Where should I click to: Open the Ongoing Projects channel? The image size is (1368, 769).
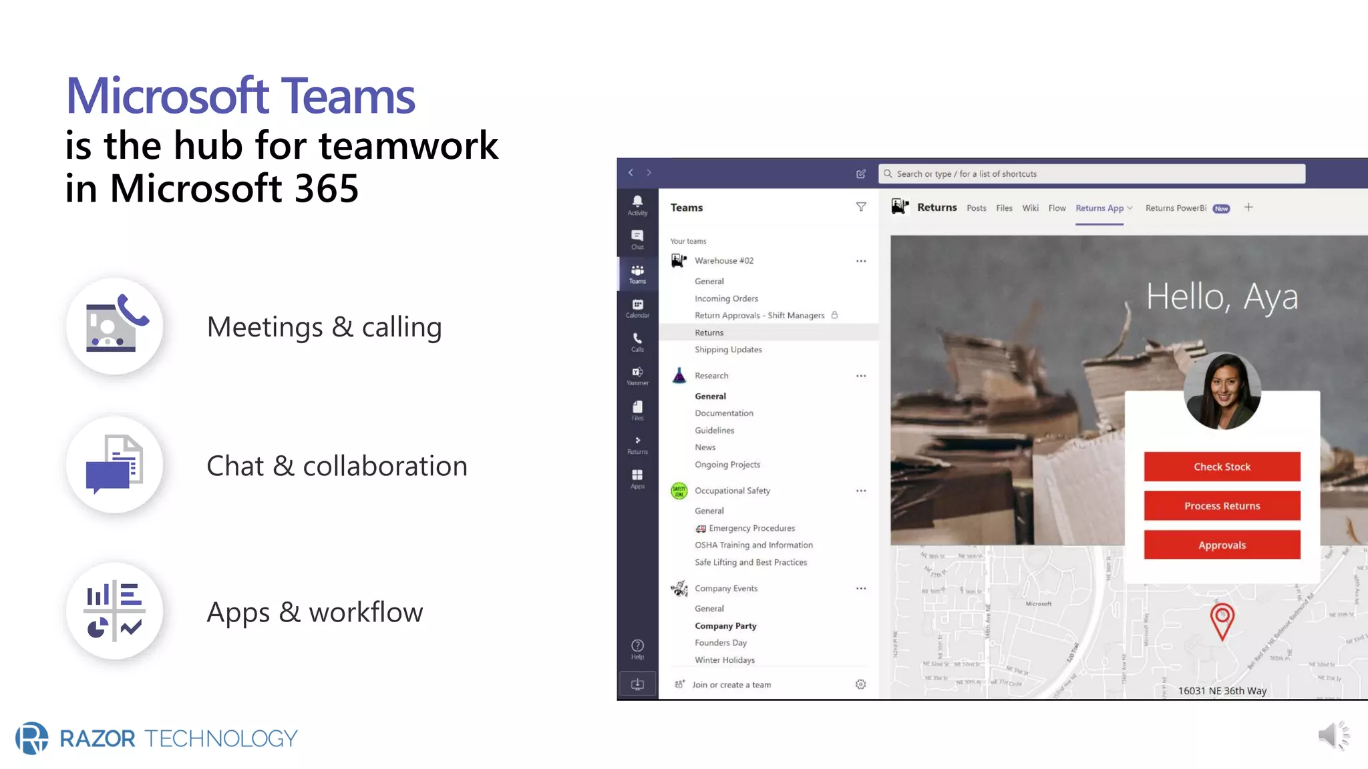pos(727,465)
